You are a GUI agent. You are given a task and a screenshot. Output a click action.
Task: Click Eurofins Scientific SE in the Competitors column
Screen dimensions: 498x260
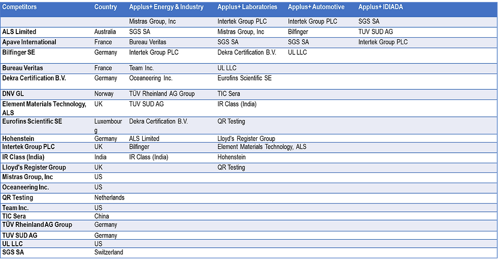pos(32,122)
